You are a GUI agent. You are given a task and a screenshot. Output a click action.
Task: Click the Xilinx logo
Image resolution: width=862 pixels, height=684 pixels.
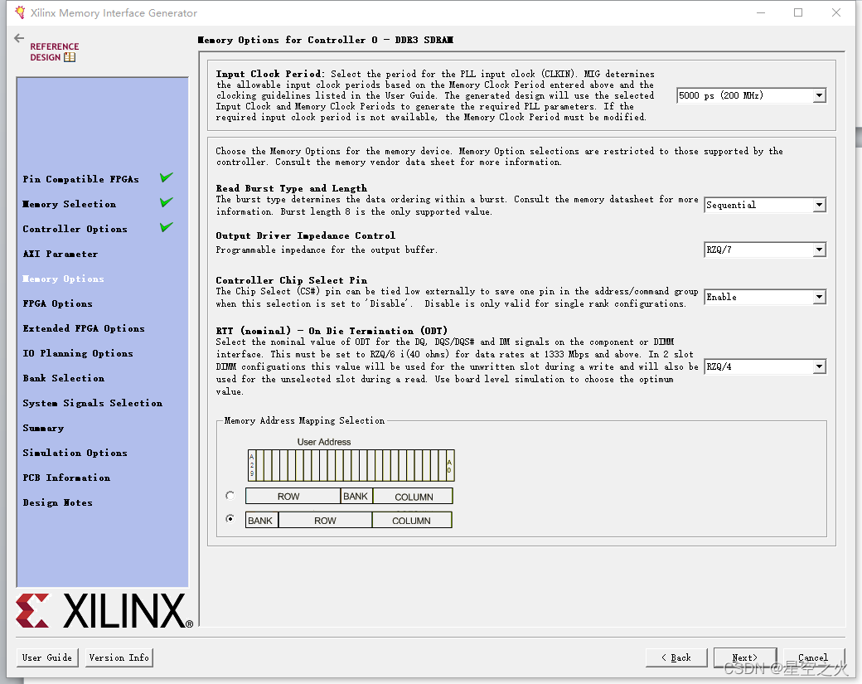click(104, 610)
